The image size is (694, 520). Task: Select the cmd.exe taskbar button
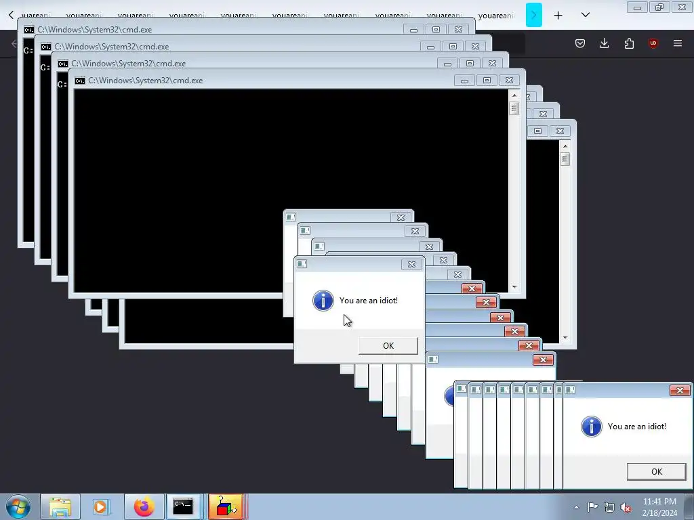tap(183, 506)
